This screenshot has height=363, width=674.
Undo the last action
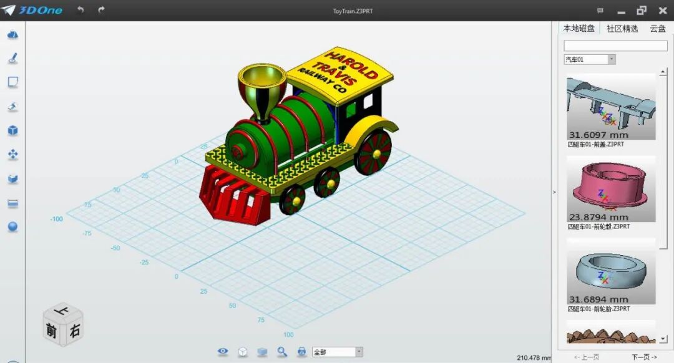pyautogui.click(x=81, y=9)
